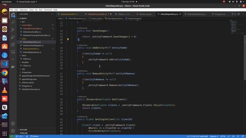
Task: Expand the TIMELINE section
Action: (x=23, y=133)
